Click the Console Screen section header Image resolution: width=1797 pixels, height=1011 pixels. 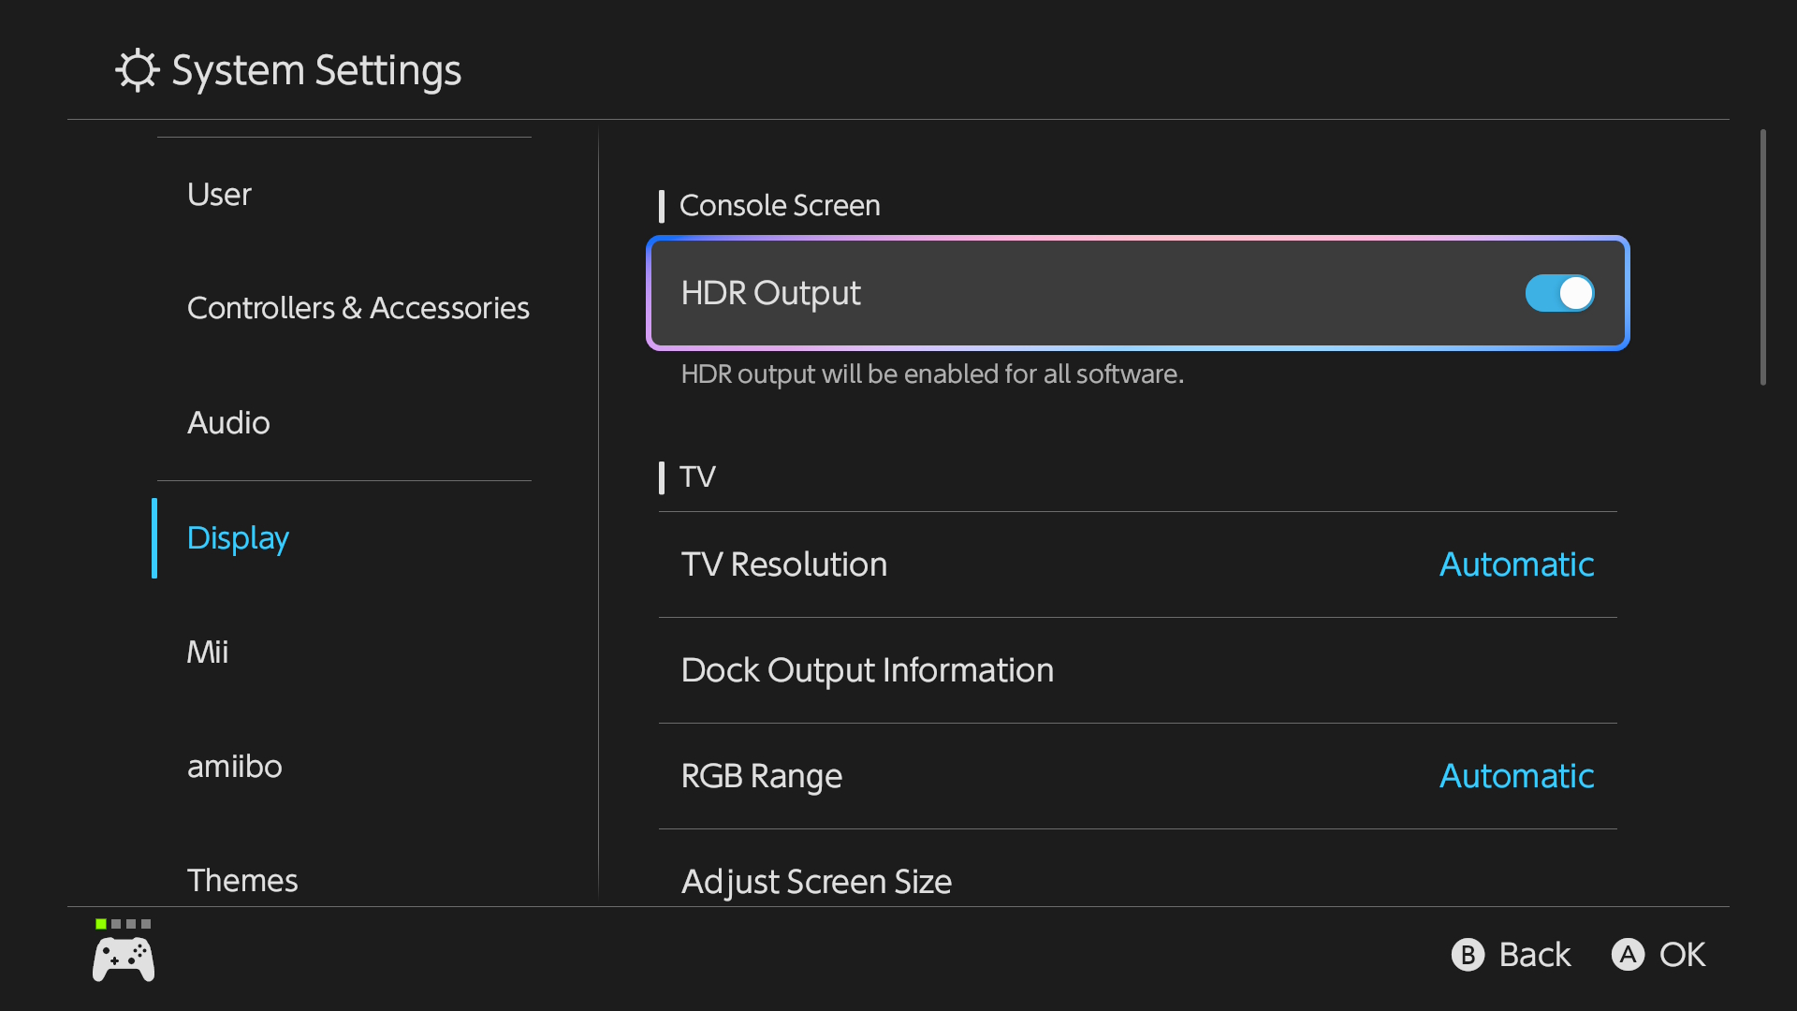pos(779,206)
